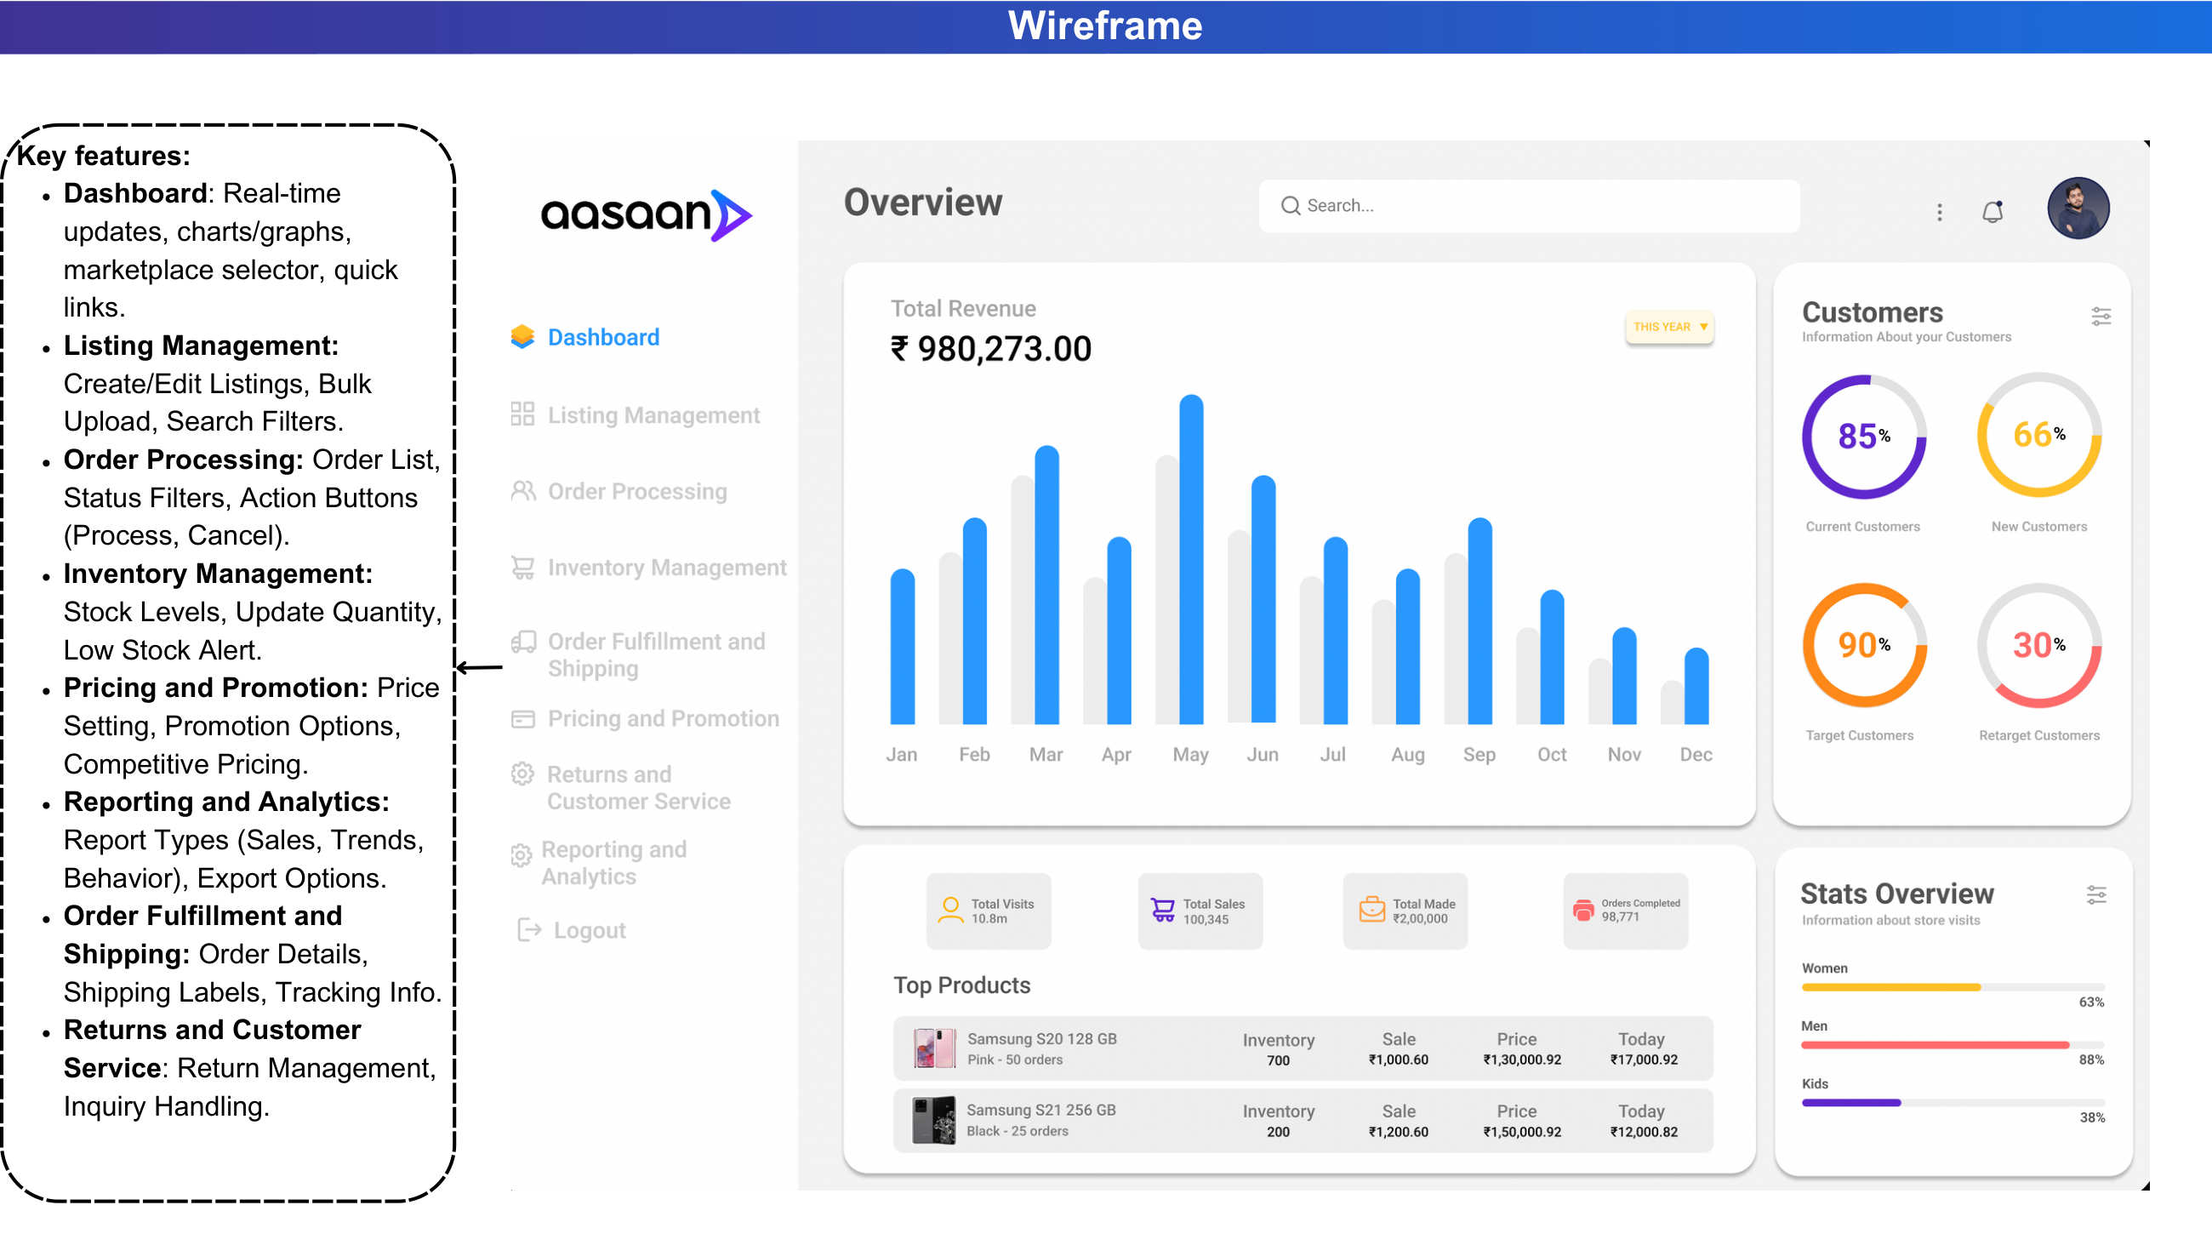Click the search magnifier icon
This screenshot has height=1245, width=2212.
click(x=1290, y=205)
